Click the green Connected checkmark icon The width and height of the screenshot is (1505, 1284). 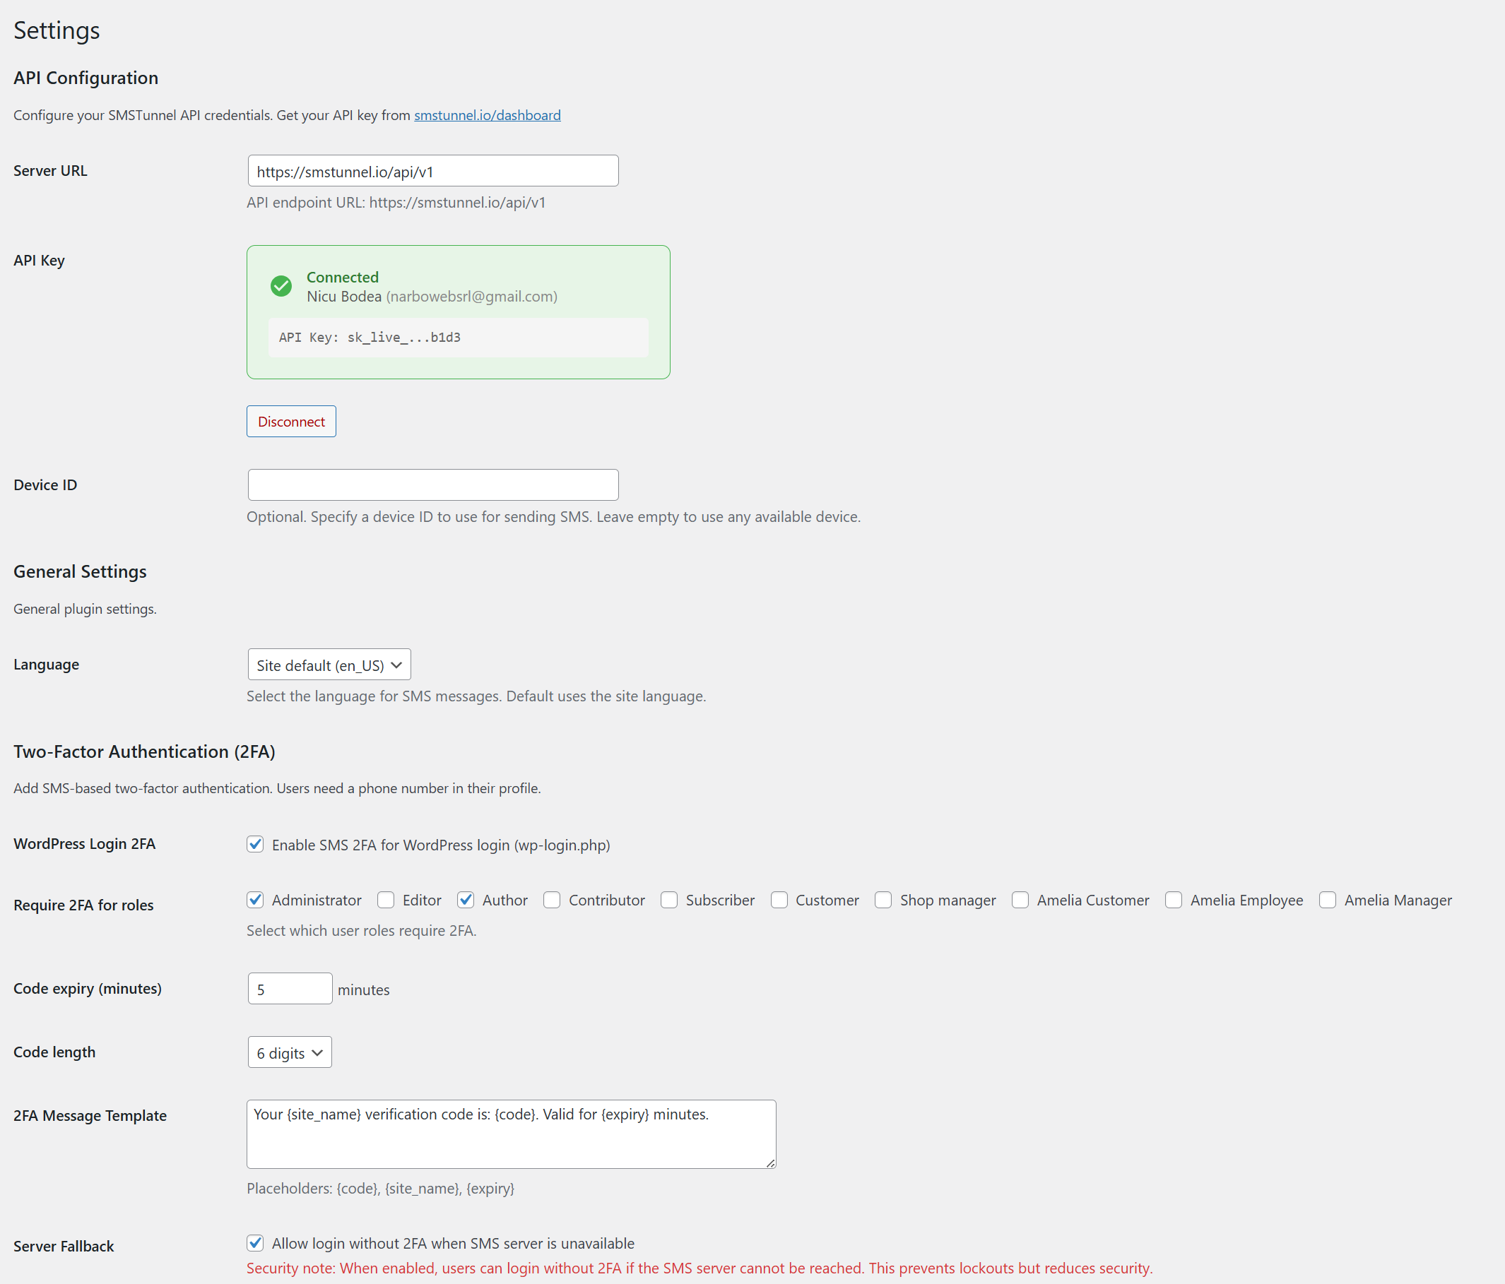click(281, 286)
